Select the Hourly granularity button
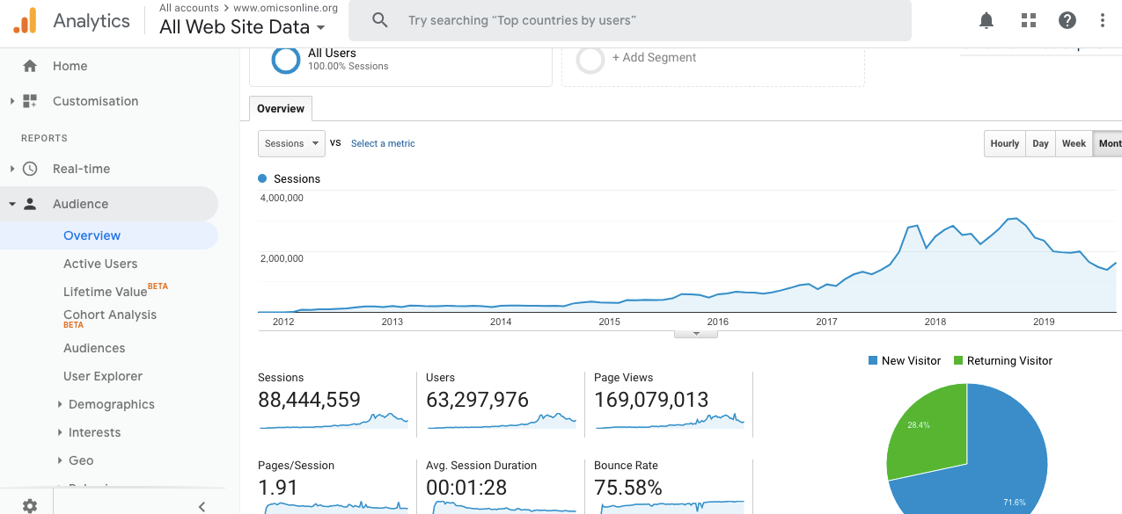Screen dimensions: 1122x514 click(1005, 143)
